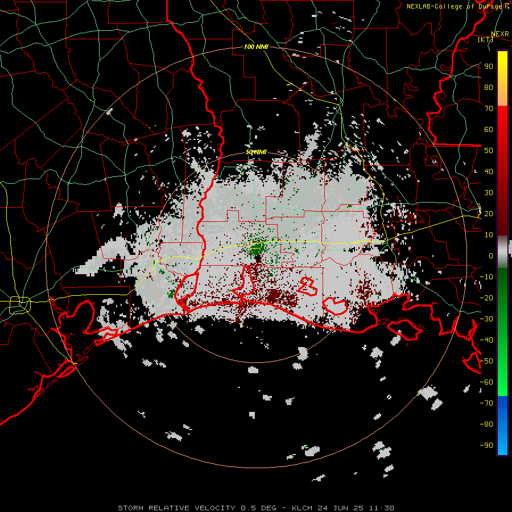Click the -30 scale value
The image size is (512, 512).
tap(486, 319)
